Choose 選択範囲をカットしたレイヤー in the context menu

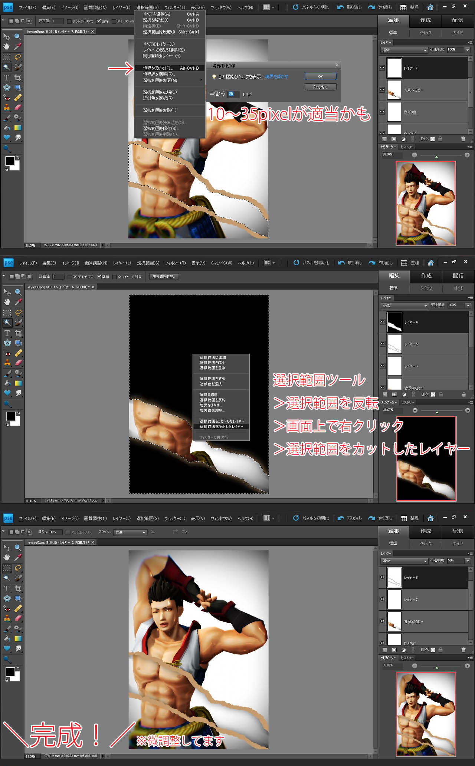221,426
